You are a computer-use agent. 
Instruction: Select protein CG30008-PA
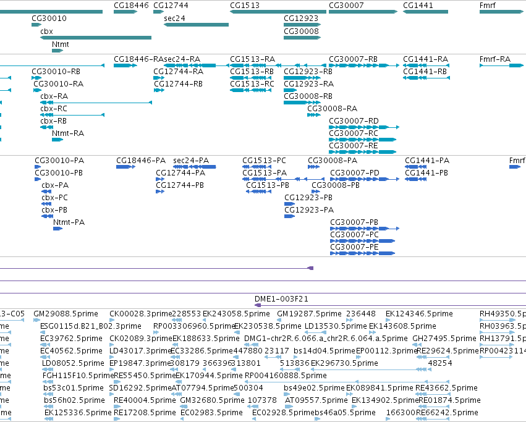point(333,161)
